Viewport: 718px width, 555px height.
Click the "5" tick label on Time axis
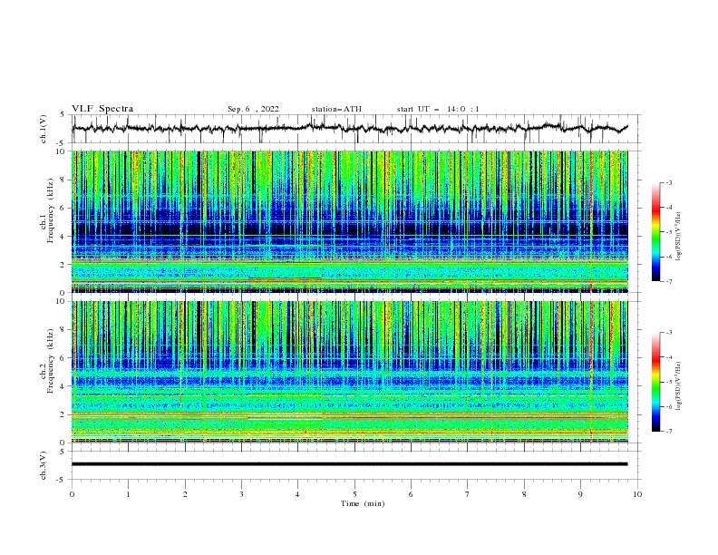coord(354,494)
